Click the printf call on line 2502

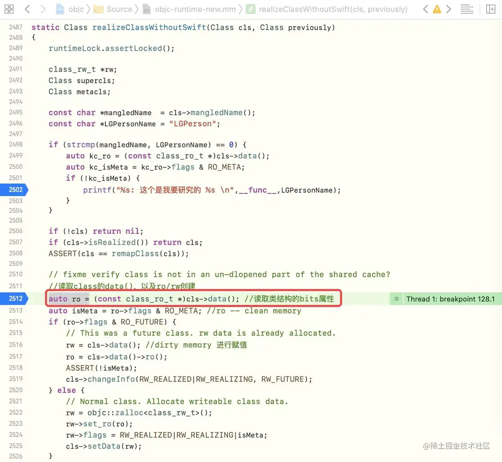[x=97, y=190]
